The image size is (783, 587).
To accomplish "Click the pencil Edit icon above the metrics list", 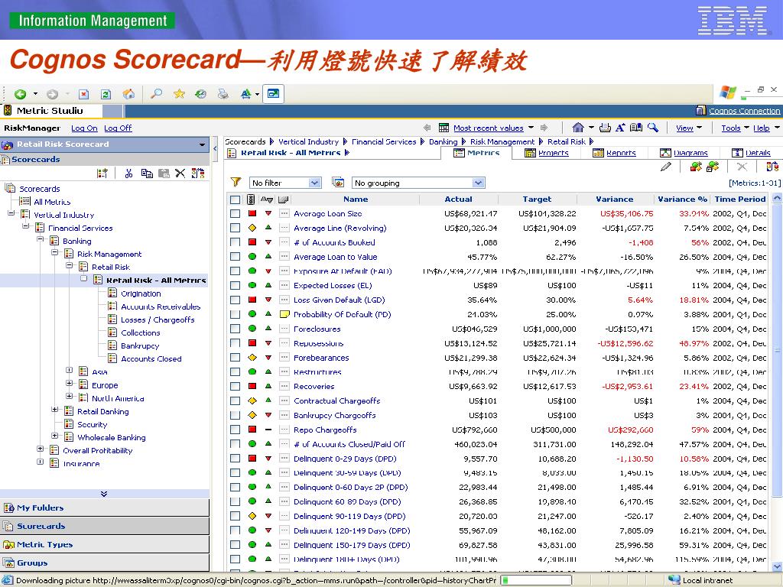I will (x=666, y=167).
